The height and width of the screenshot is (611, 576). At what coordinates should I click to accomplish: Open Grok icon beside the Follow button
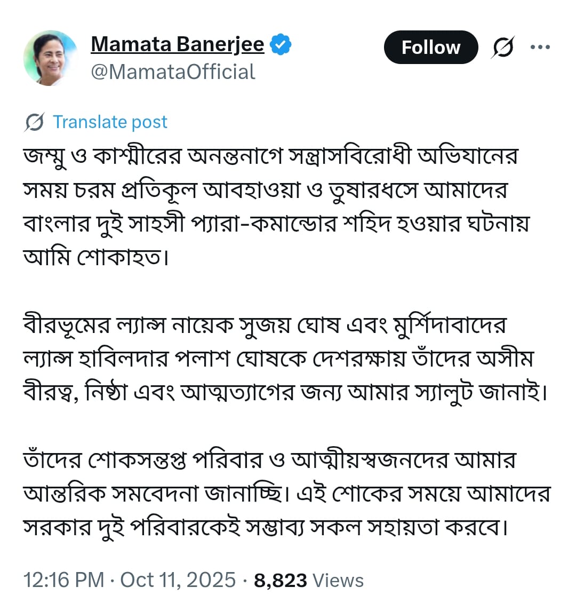click(x=503, y=47)
